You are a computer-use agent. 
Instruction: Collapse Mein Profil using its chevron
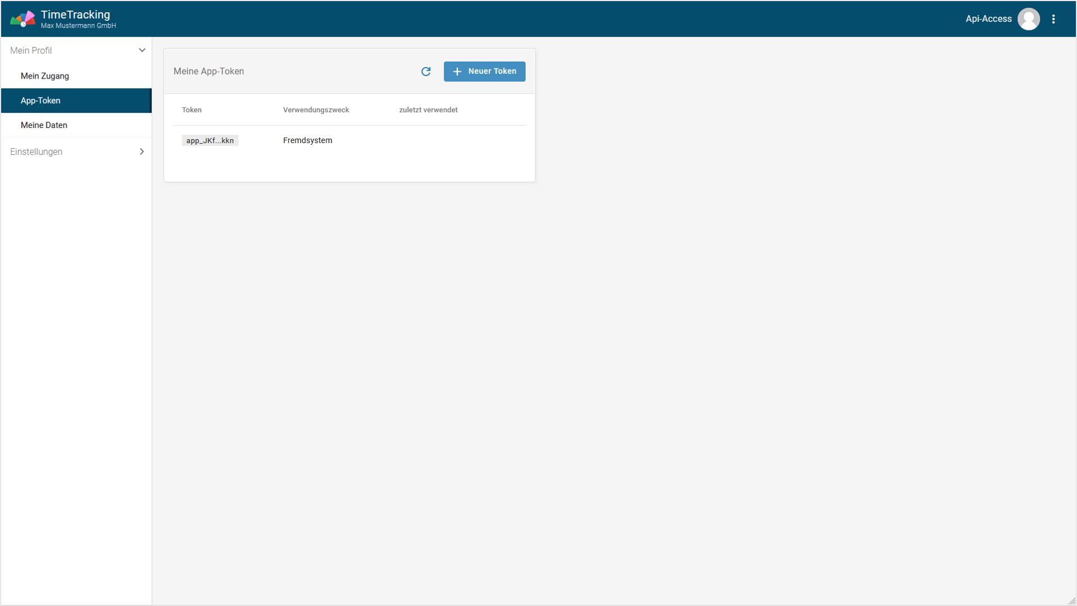[x=142, y=50]
